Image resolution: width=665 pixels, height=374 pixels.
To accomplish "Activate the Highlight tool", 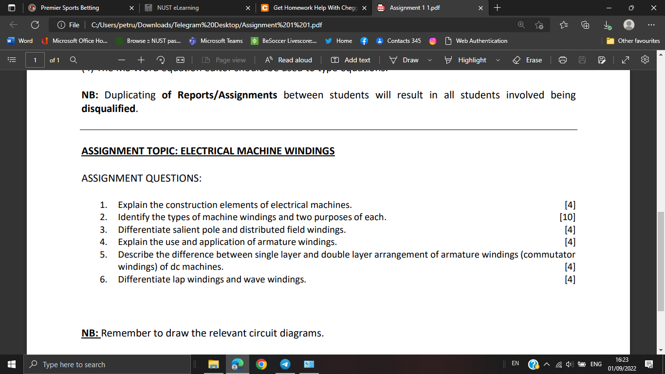I will click(466, 60).
